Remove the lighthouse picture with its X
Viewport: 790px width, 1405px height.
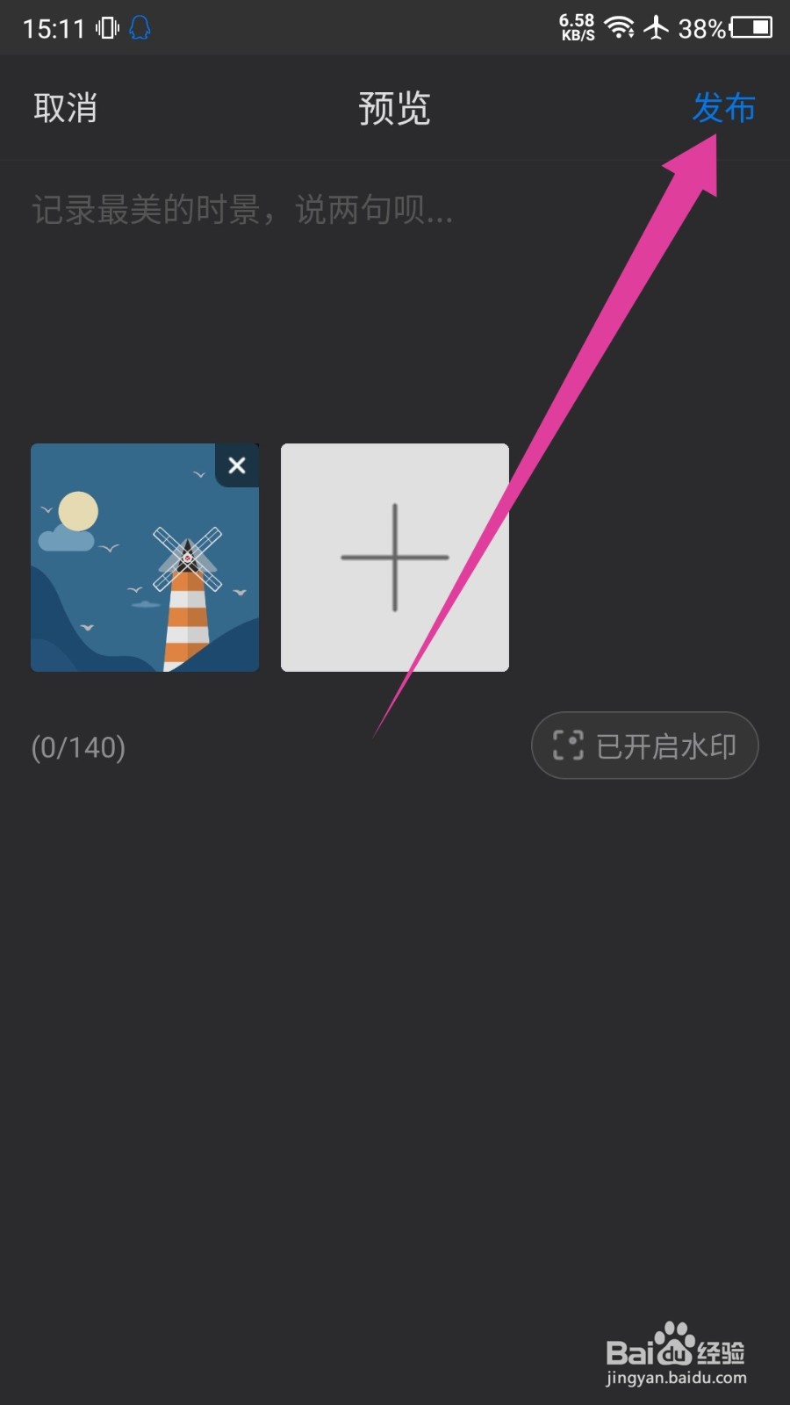pos(237,465)
